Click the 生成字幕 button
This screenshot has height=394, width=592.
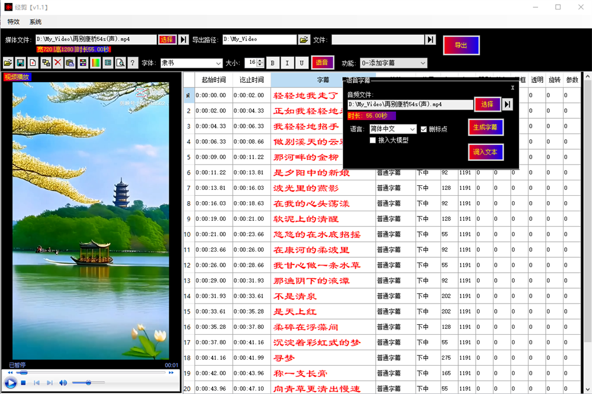(485, 127)
